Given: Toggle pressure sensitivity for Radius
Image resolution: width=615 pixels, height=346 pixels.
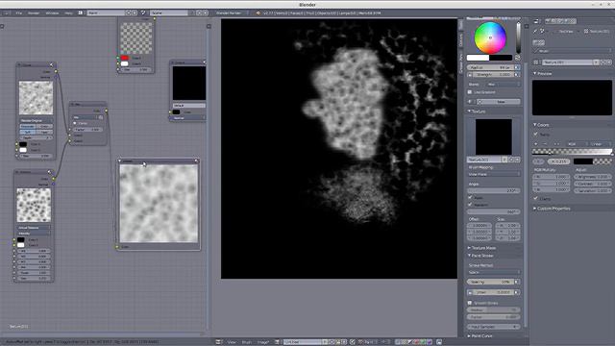Looking at the screenshot, I should pyautogui.click(x=517, y=67).
